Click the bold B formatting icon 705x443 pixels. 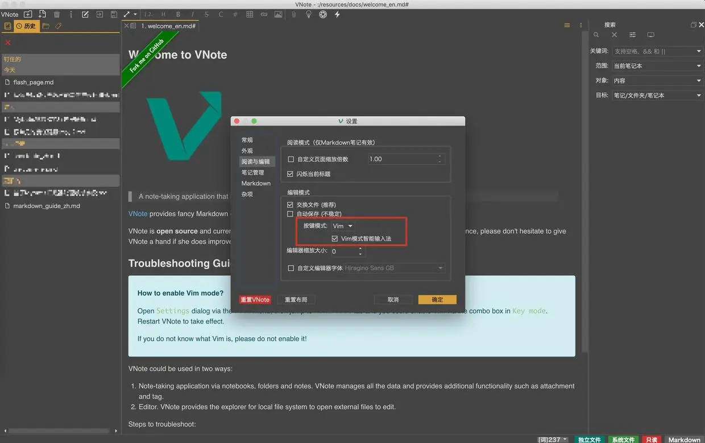[x=178, y=14]
